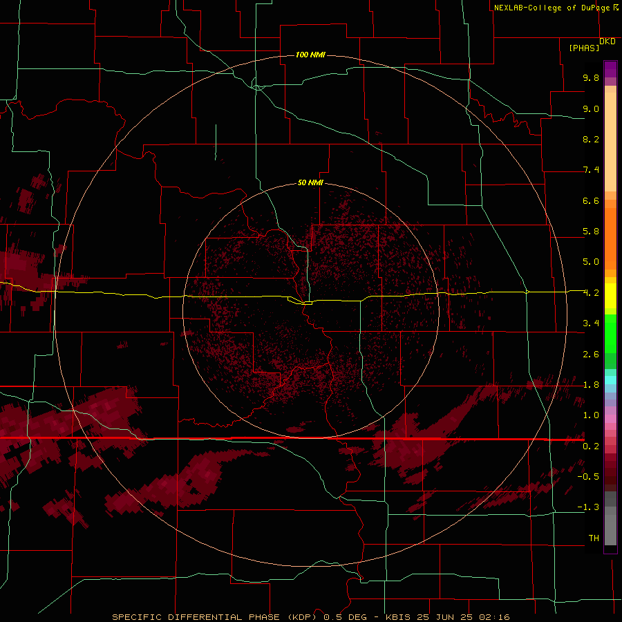The width and height of the screenshot is (622, 622).
Task: Click the 100 NMI range ring label
Action: [310, 55]
